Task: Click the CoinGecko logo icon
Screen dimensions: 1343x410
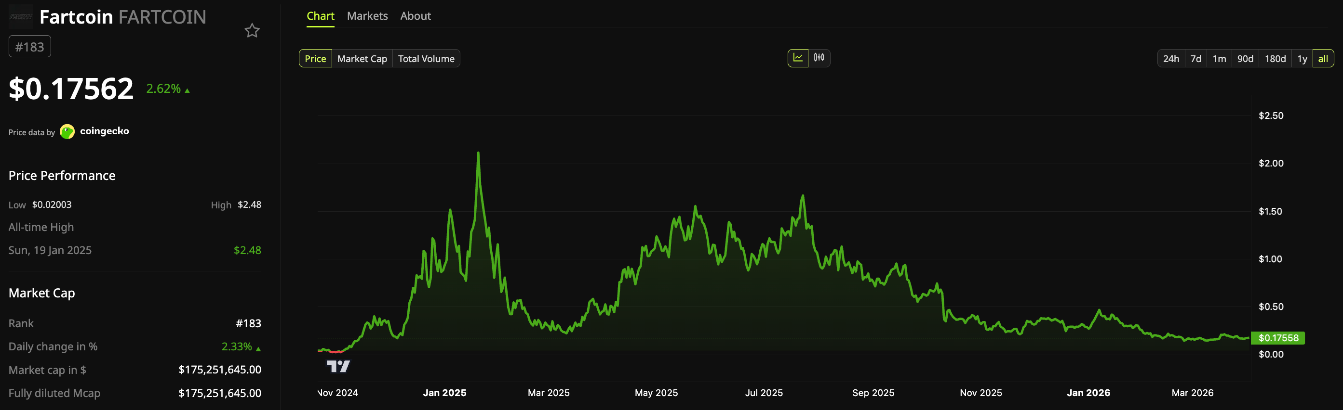Action: coord(67,132)
